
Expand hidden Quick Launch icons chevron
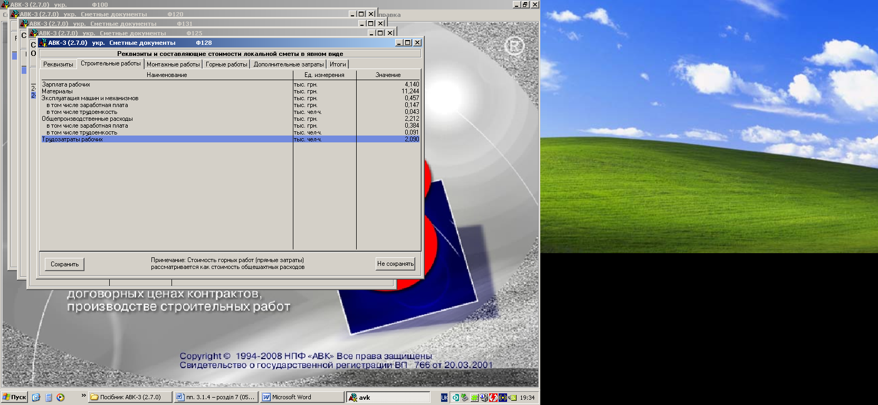coord(83,396)
